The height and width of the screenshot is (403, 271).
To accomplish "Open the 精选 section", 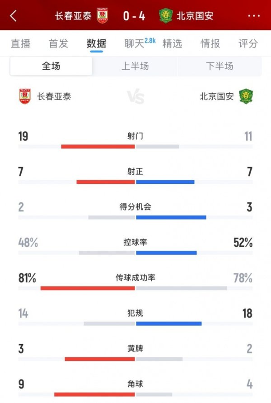I will pos(172,43).
